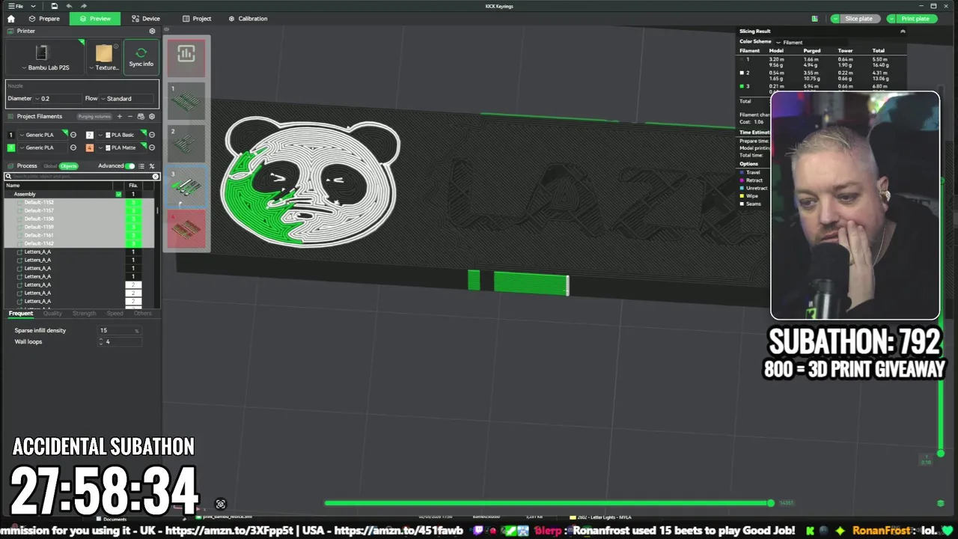Click Sync info button
The image size is (958, 539).
pos(141,58)
